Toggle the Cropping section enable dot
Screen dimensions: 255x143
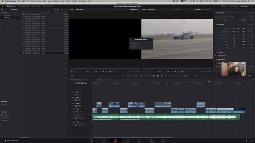216,52
